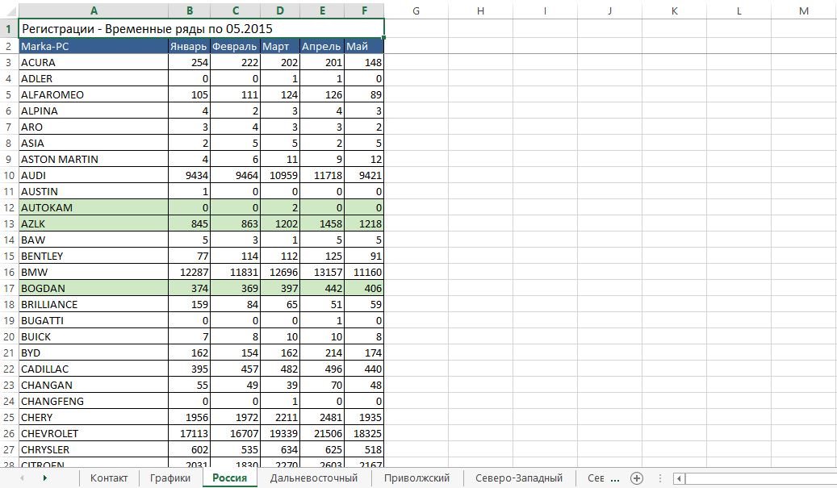The image size is (837, 488).
Task: Select the highlighted AZLK cell
Action: 94,223
